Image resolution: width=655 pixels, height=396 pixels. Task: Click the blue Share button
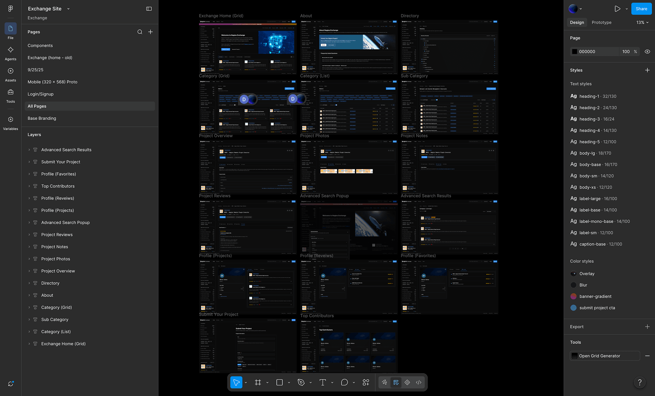click(641, 9)
